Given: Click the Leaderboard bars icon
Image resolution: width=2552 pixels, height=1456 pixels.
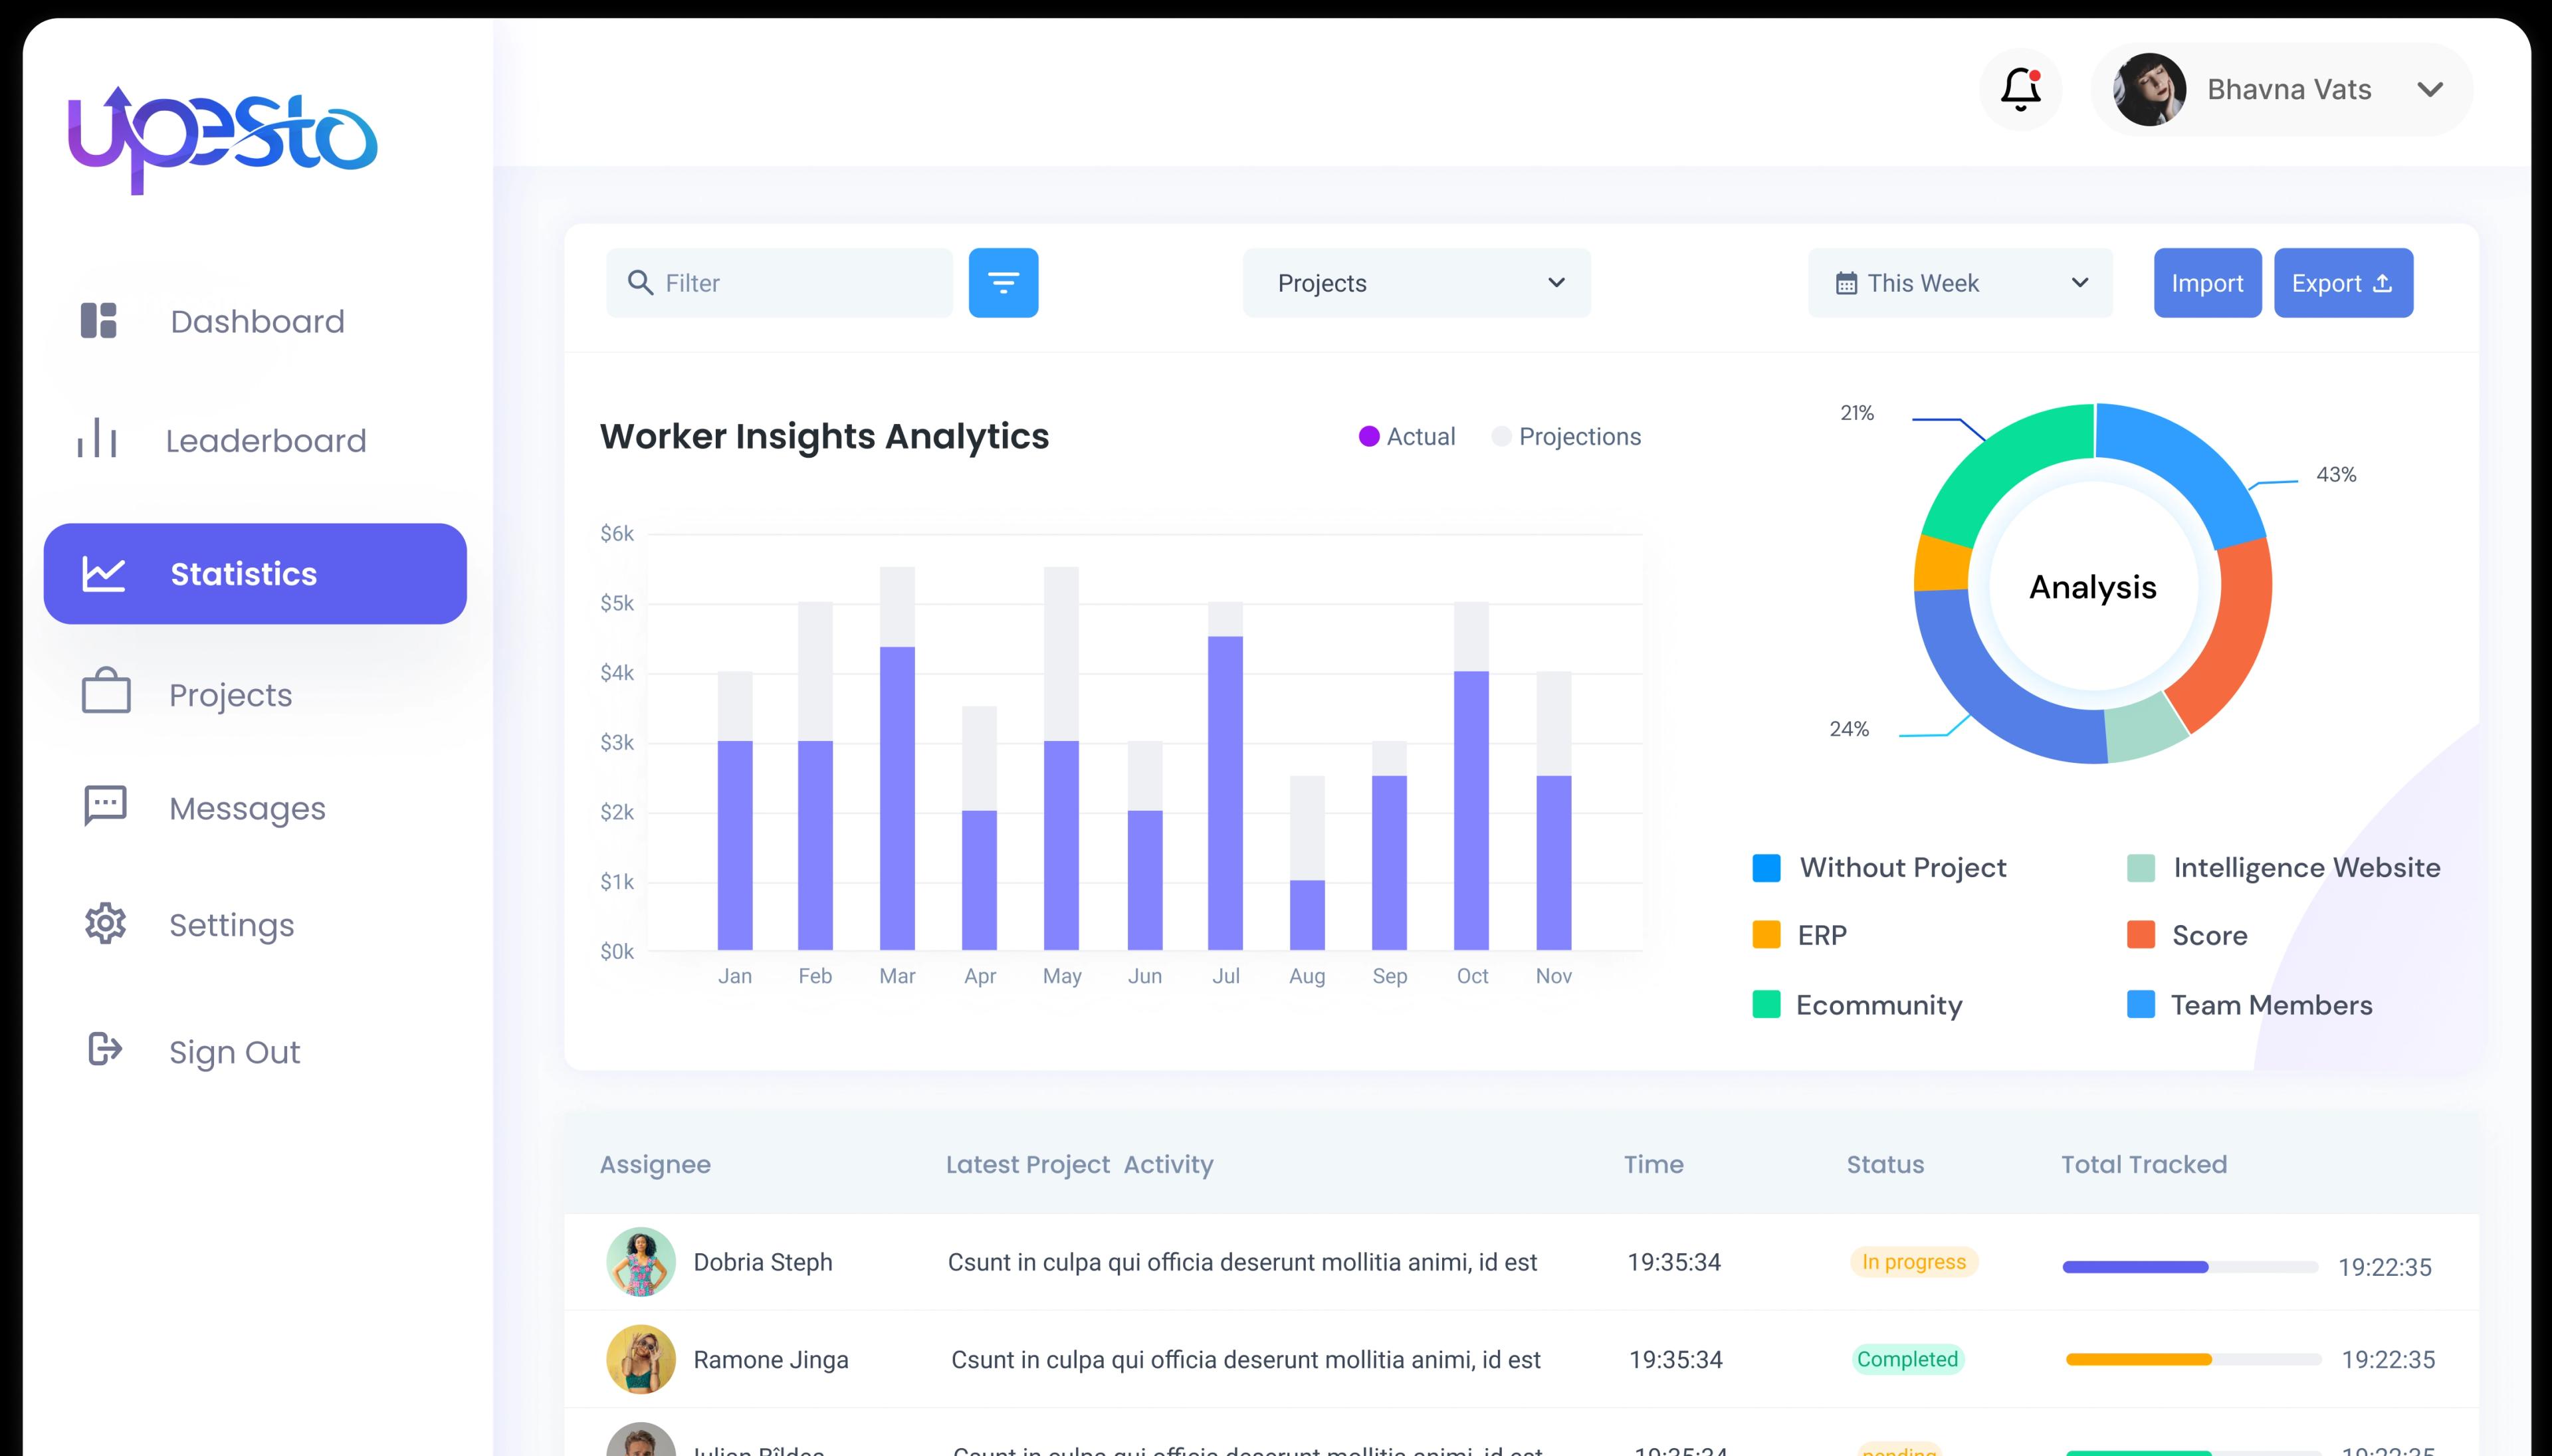Looking at the screenshot, I should pos(97,438).
